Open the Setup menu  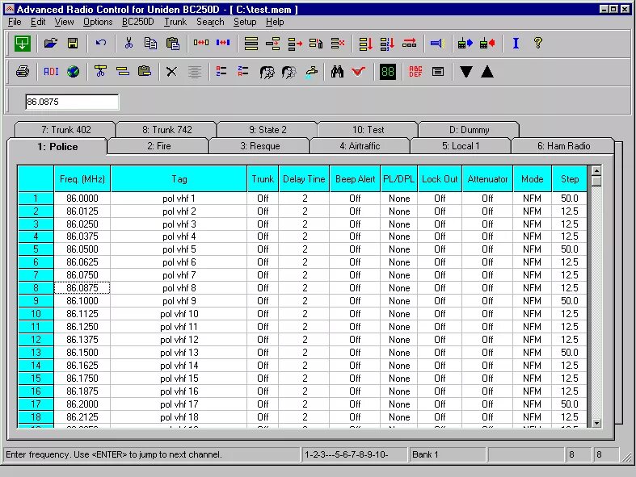[x=245, y=22]
